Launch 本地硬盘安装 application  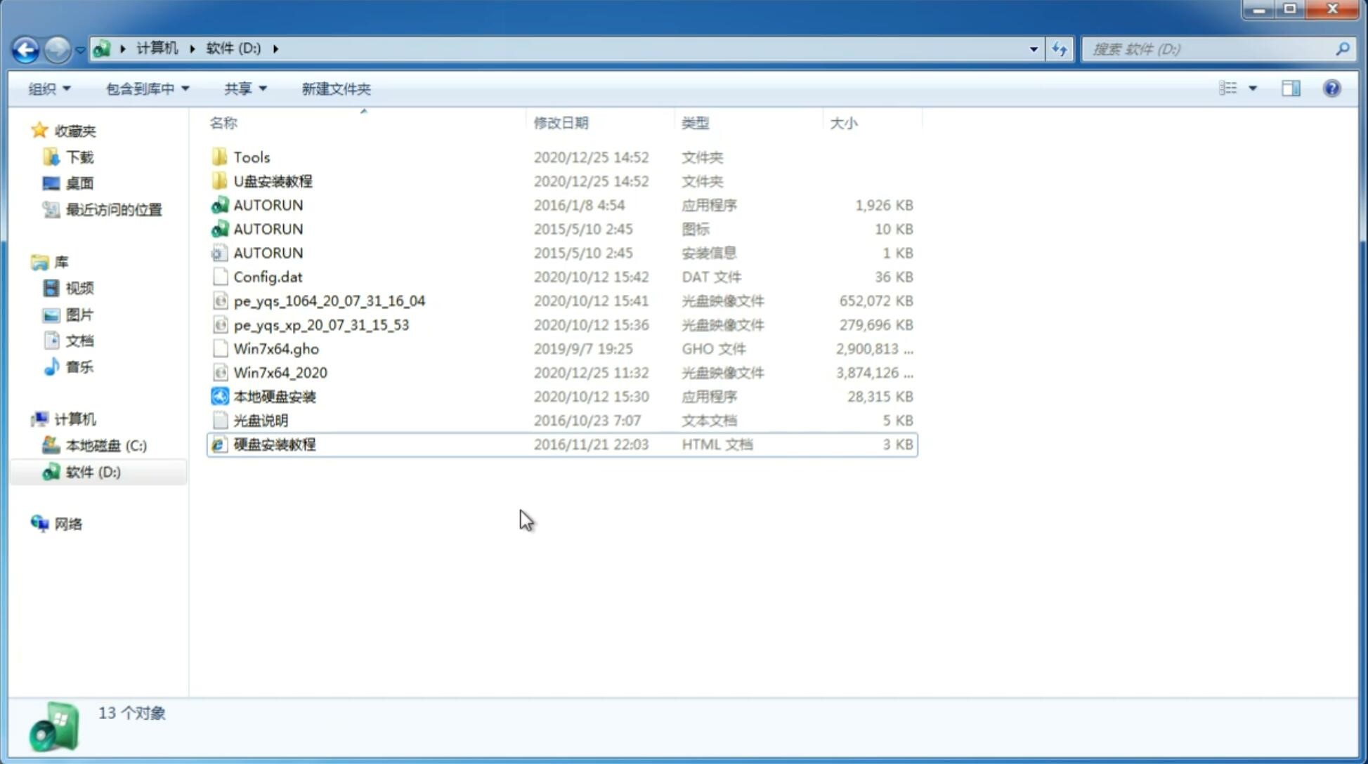tap(274, 396)
